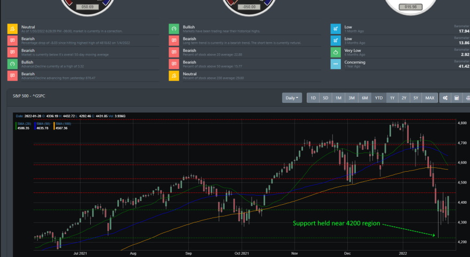Click the 4,800 price axis label
Image resolution: width=470 pixels, height=257 pixels.
point(462,123)
